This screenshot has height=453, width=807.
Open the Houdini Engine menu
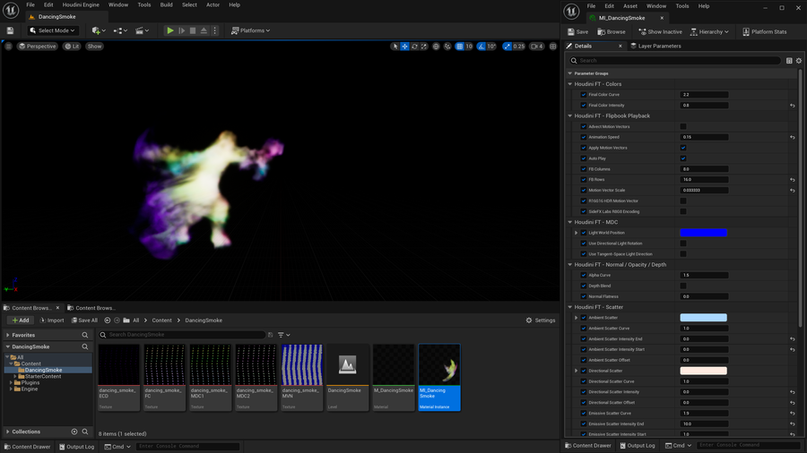(80, 5)
